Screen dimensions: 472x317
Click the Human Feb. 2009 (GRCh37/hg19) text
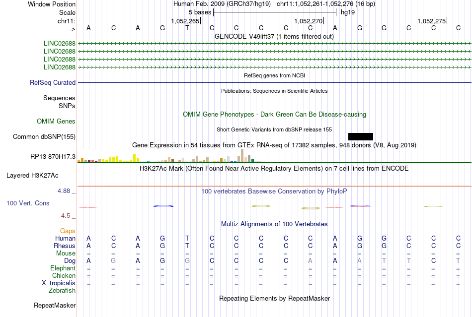pos(222,4)
